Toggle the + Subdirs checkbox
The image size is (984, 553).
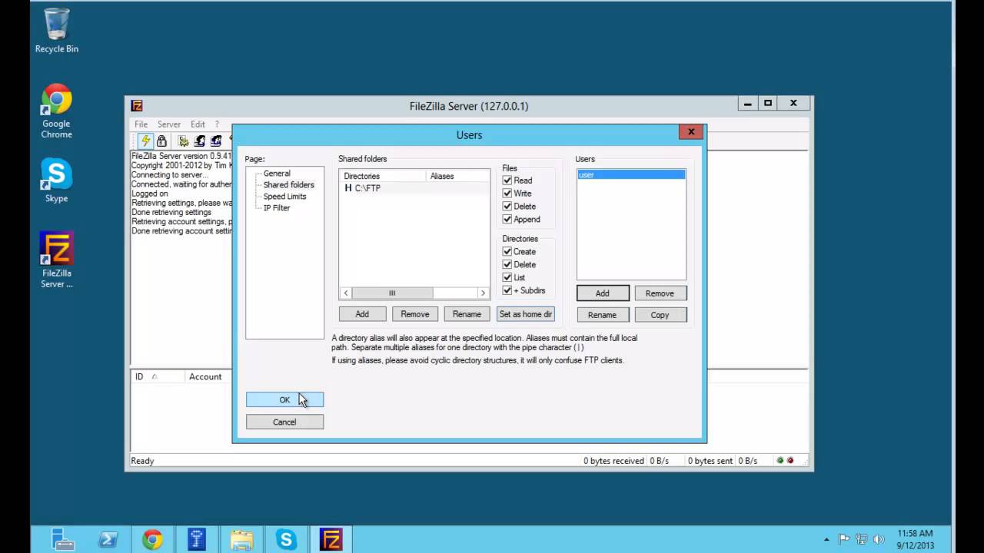coord(507,291)
